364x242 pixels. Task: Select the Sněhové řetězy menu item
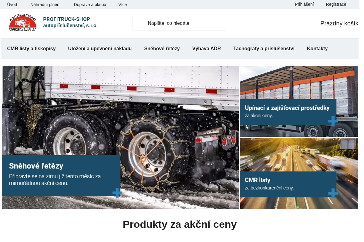162,49
